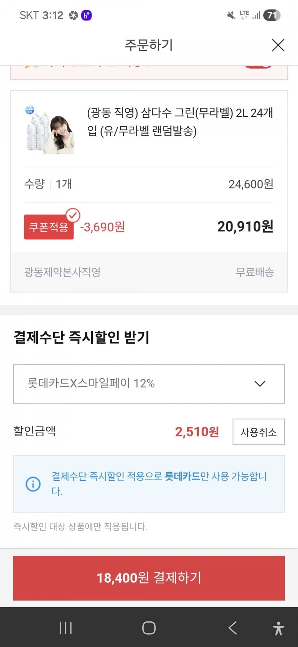Tap the Android home button icon
Viewport: 298px width, 647px height.
(149, 628)
